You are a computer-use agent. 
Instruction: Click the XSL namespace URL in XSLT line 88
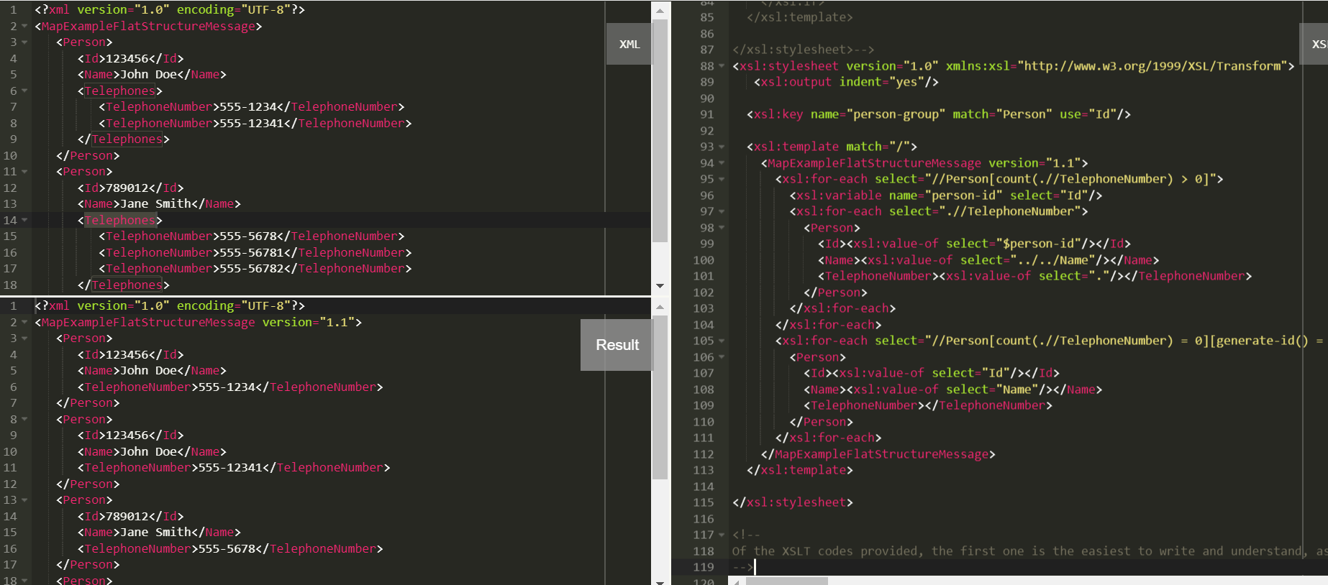[1152, 66]
